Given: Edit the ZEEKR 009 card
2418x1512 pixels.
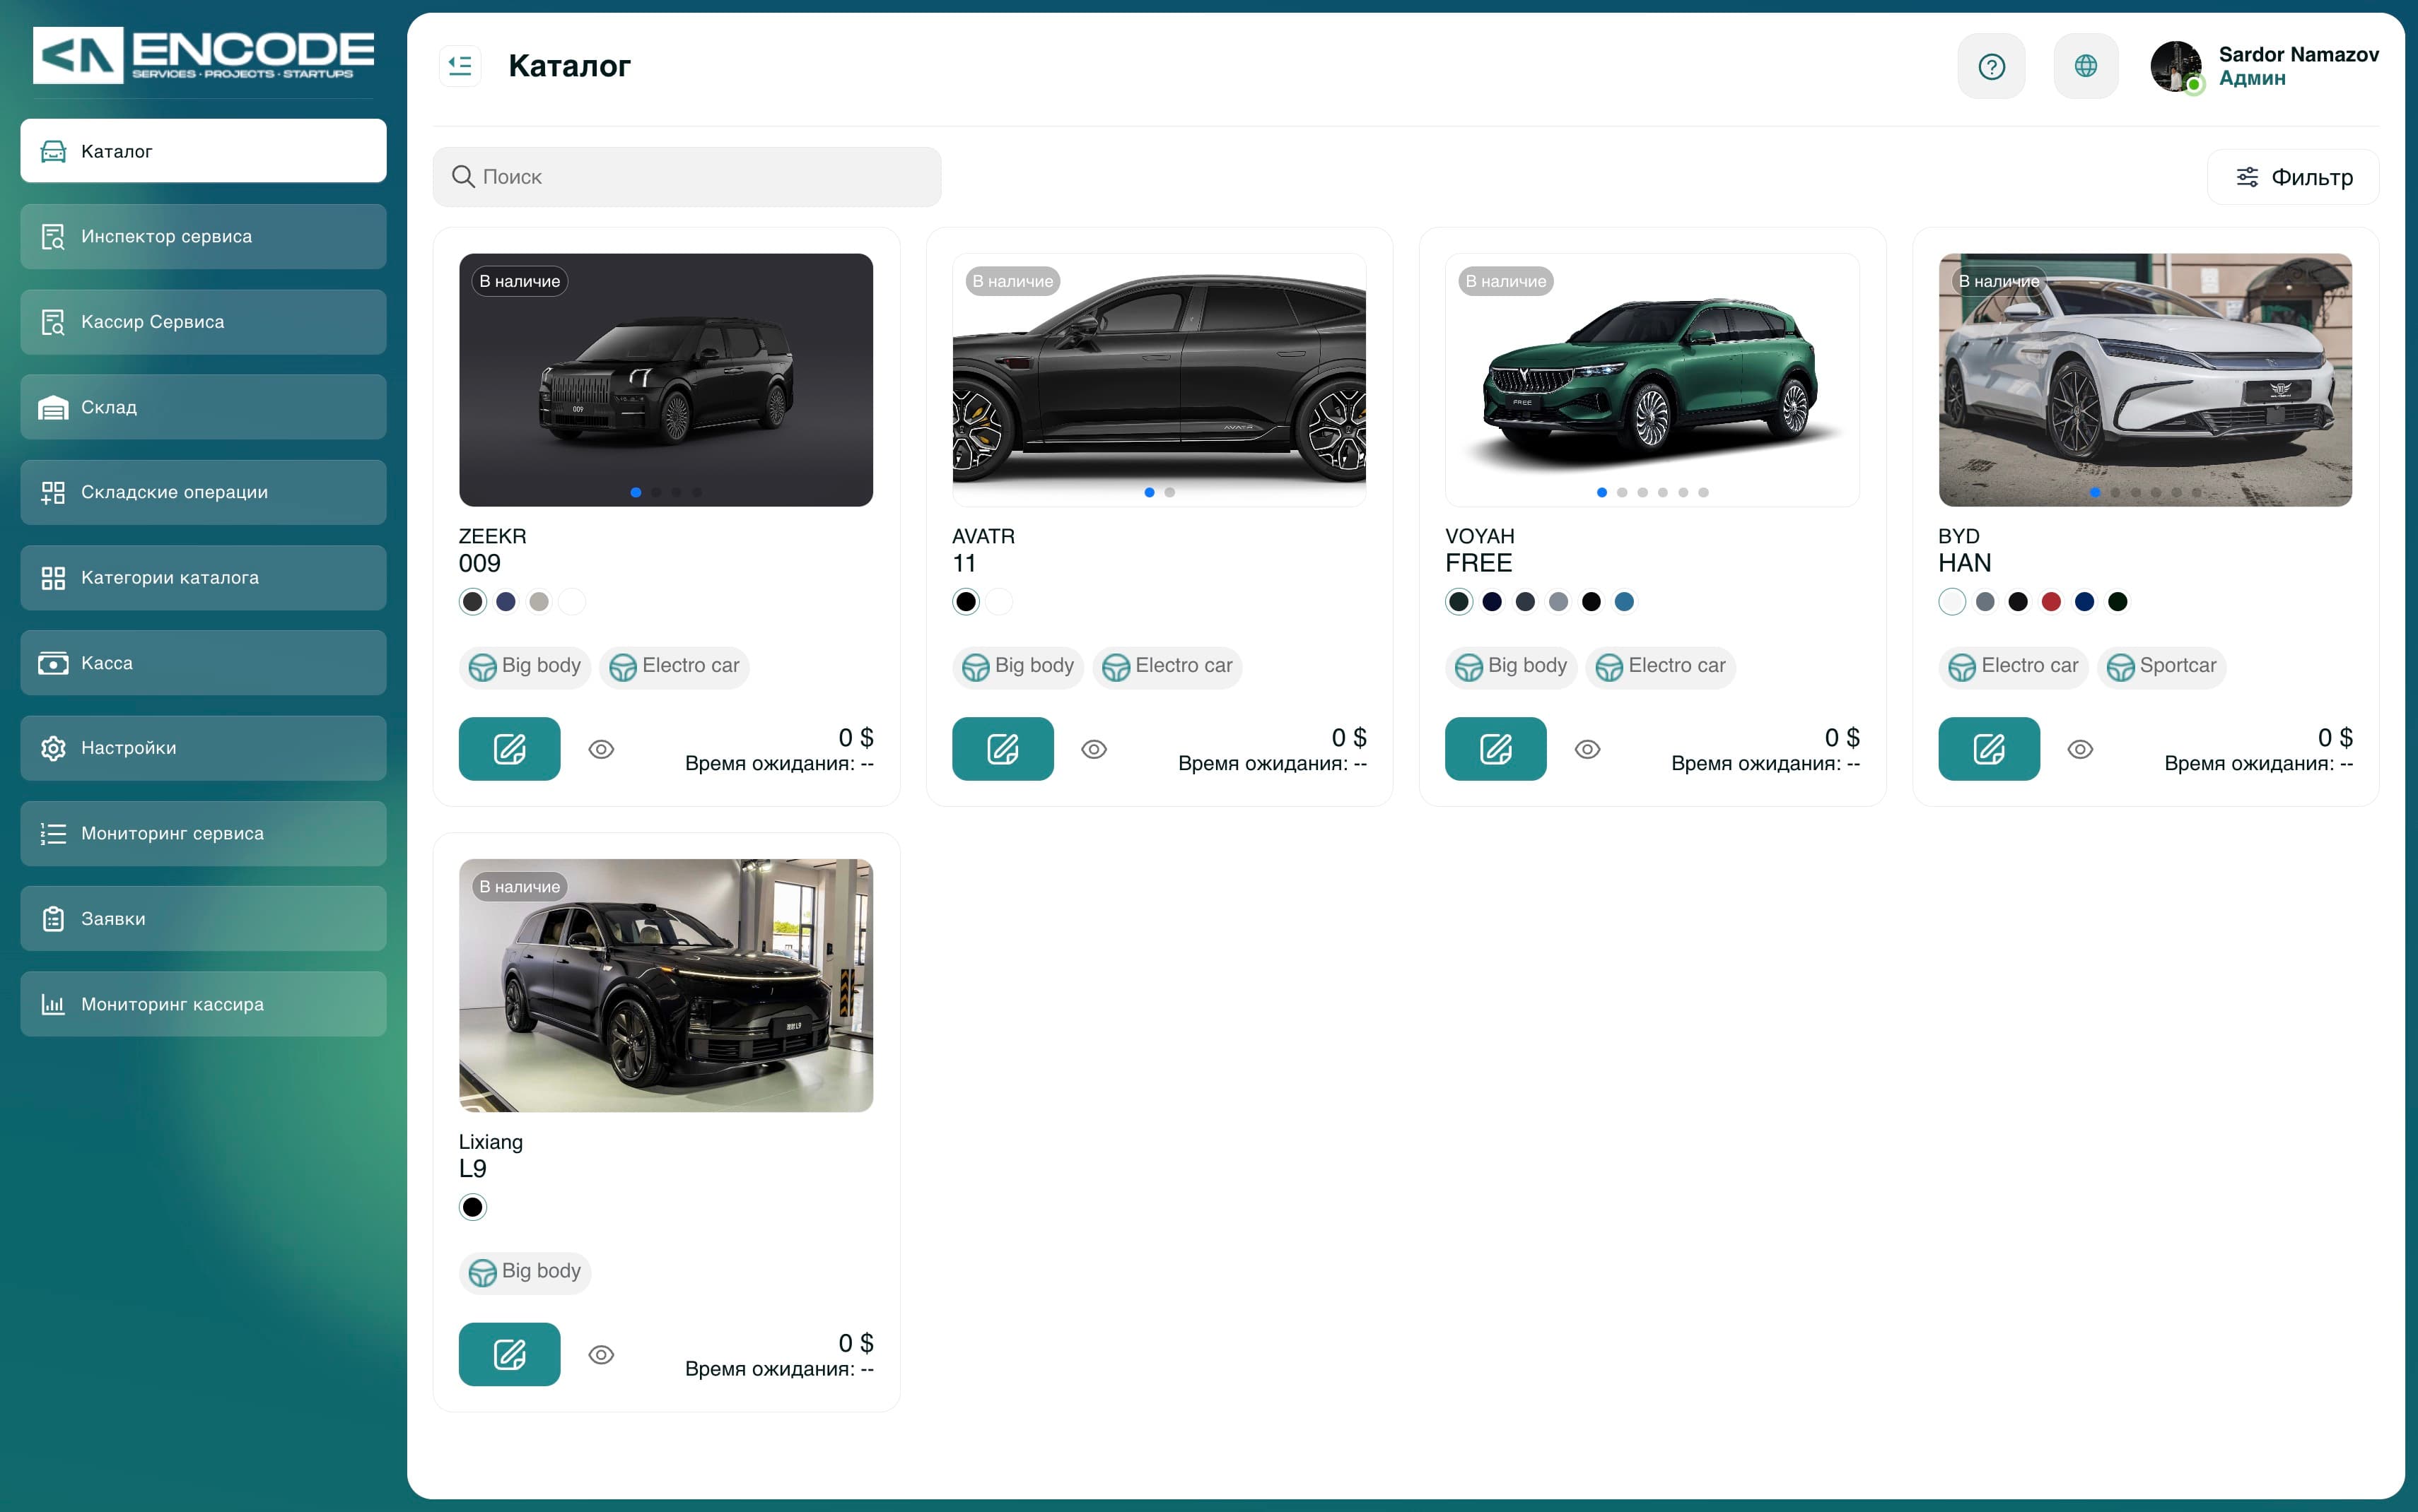Looking at the screenshot, I should coord(509,749).
